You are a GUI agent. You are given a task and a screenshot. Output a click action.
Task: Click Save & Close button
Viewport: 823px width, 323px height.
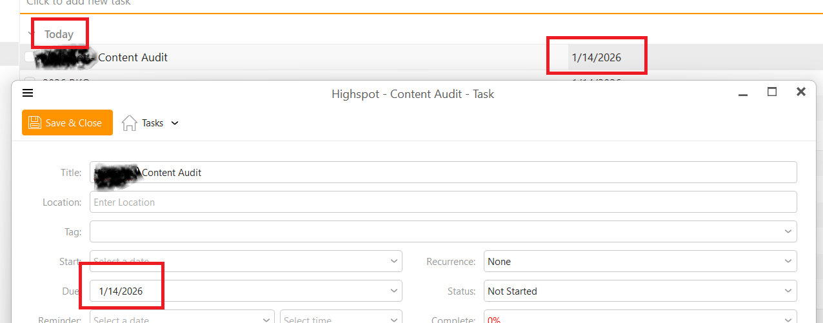[67, 122]
